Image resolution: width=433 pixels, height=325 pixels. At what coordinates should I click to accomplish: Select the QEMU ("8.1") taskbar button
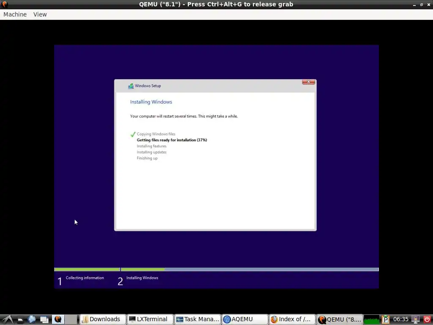[x=340, y=319]
